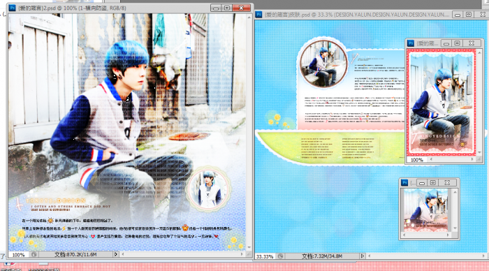This screenshot has width=489, height=271.
Task: Click the 100% zoom field in the red-bordered window
Action: coord(416,160)
